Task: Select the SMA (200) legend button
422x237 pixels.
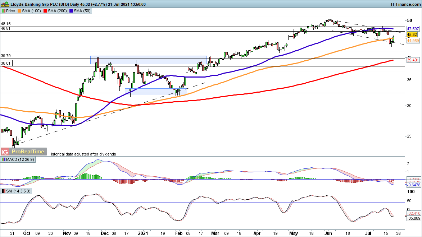Action: pyautogui.click(x=55, y=11)
